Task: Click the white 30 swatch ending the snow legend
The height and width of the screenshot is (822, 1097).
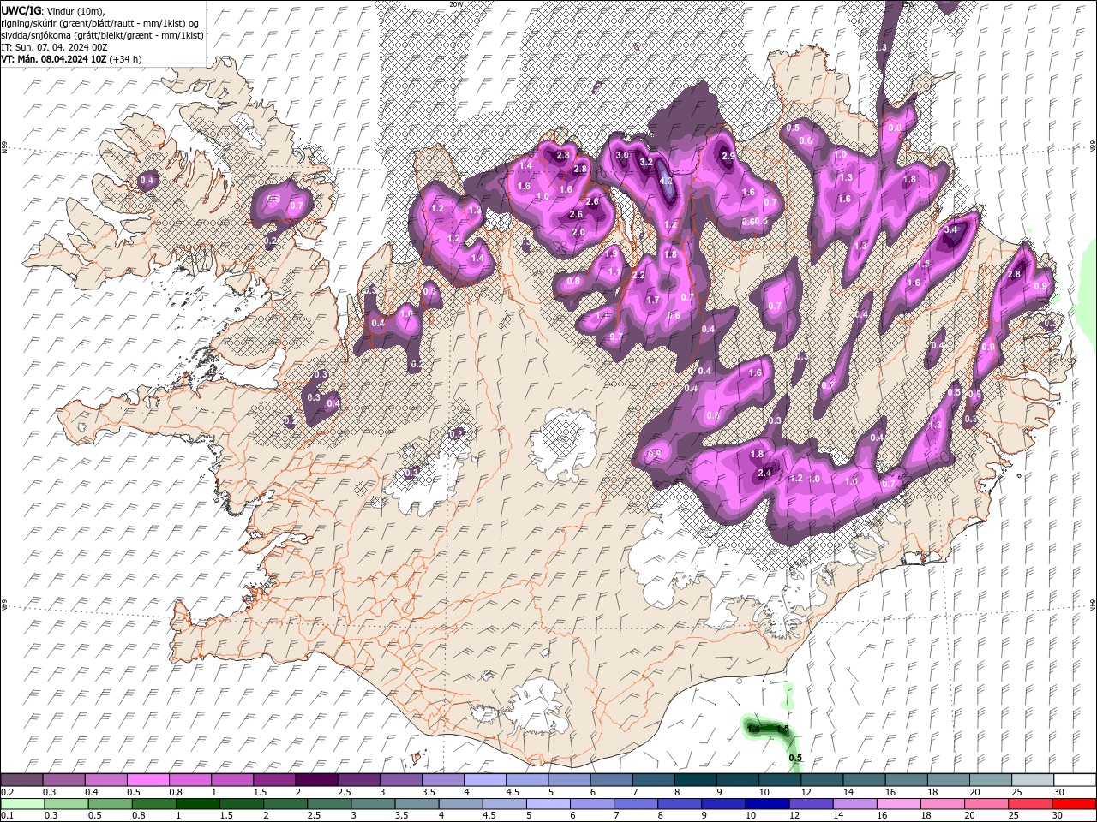Action: coord(1074,780)
